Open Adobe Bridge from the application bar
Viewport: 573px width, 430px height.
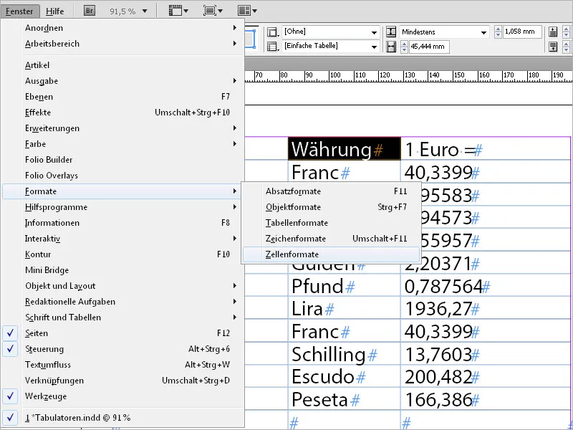click(x=89, y=11)
